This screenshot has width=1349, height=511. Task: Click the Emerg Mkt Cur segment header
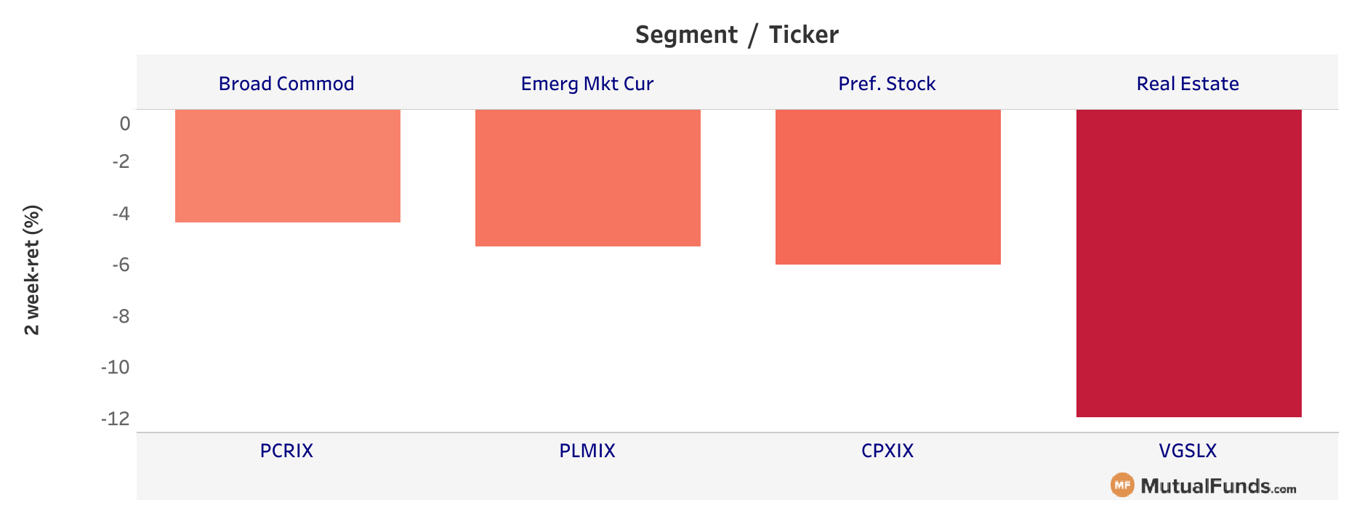[587, 84]
